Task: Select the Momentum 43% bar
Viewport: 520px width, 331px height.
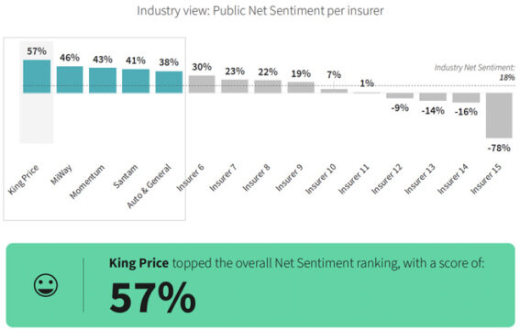Action: (x=103, y=81)
